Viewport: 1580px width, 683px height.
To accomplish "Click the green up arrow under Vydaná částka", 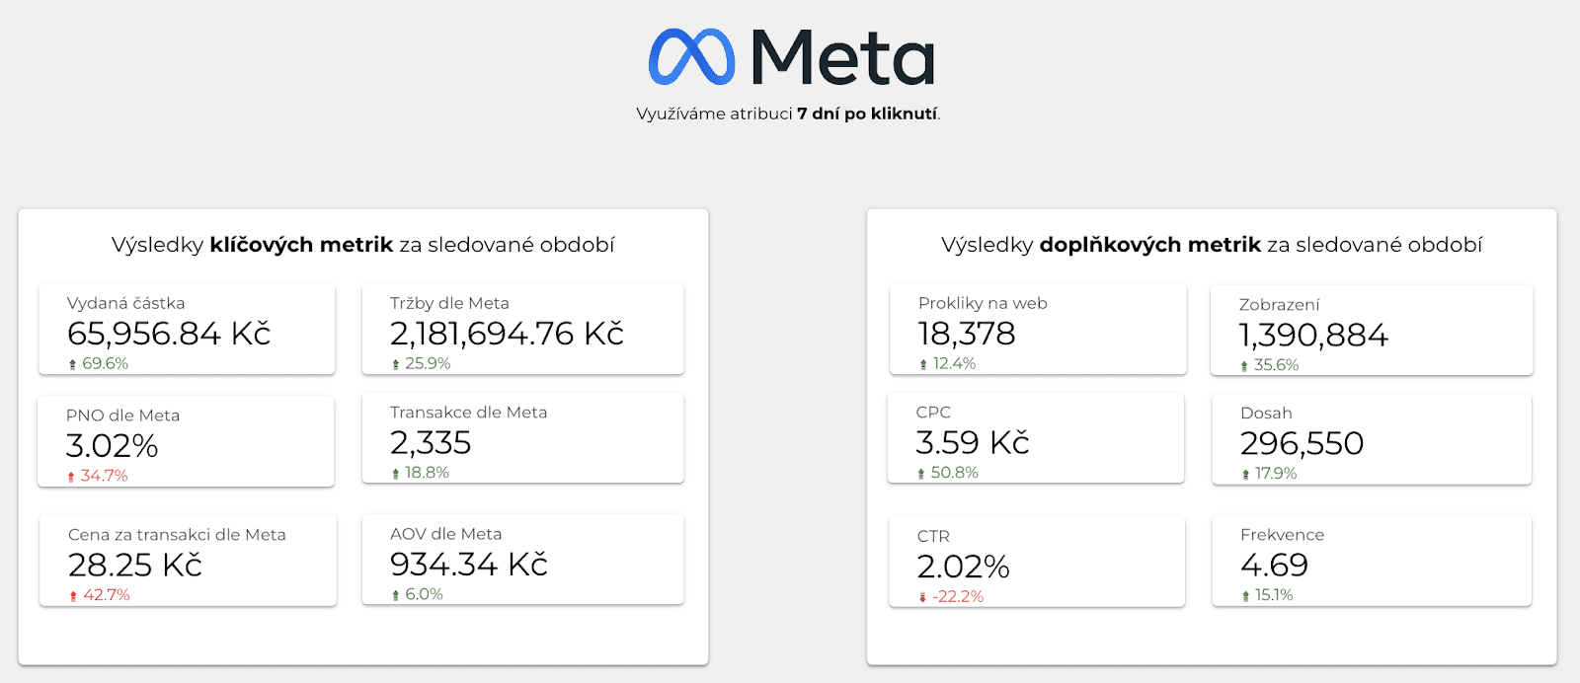I will coord(72,364).
